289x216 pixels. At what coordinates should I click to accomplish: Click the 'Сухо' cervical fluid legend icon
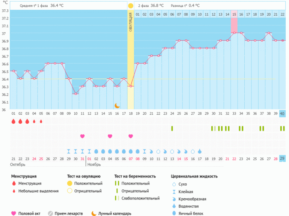tap(173, 184)
